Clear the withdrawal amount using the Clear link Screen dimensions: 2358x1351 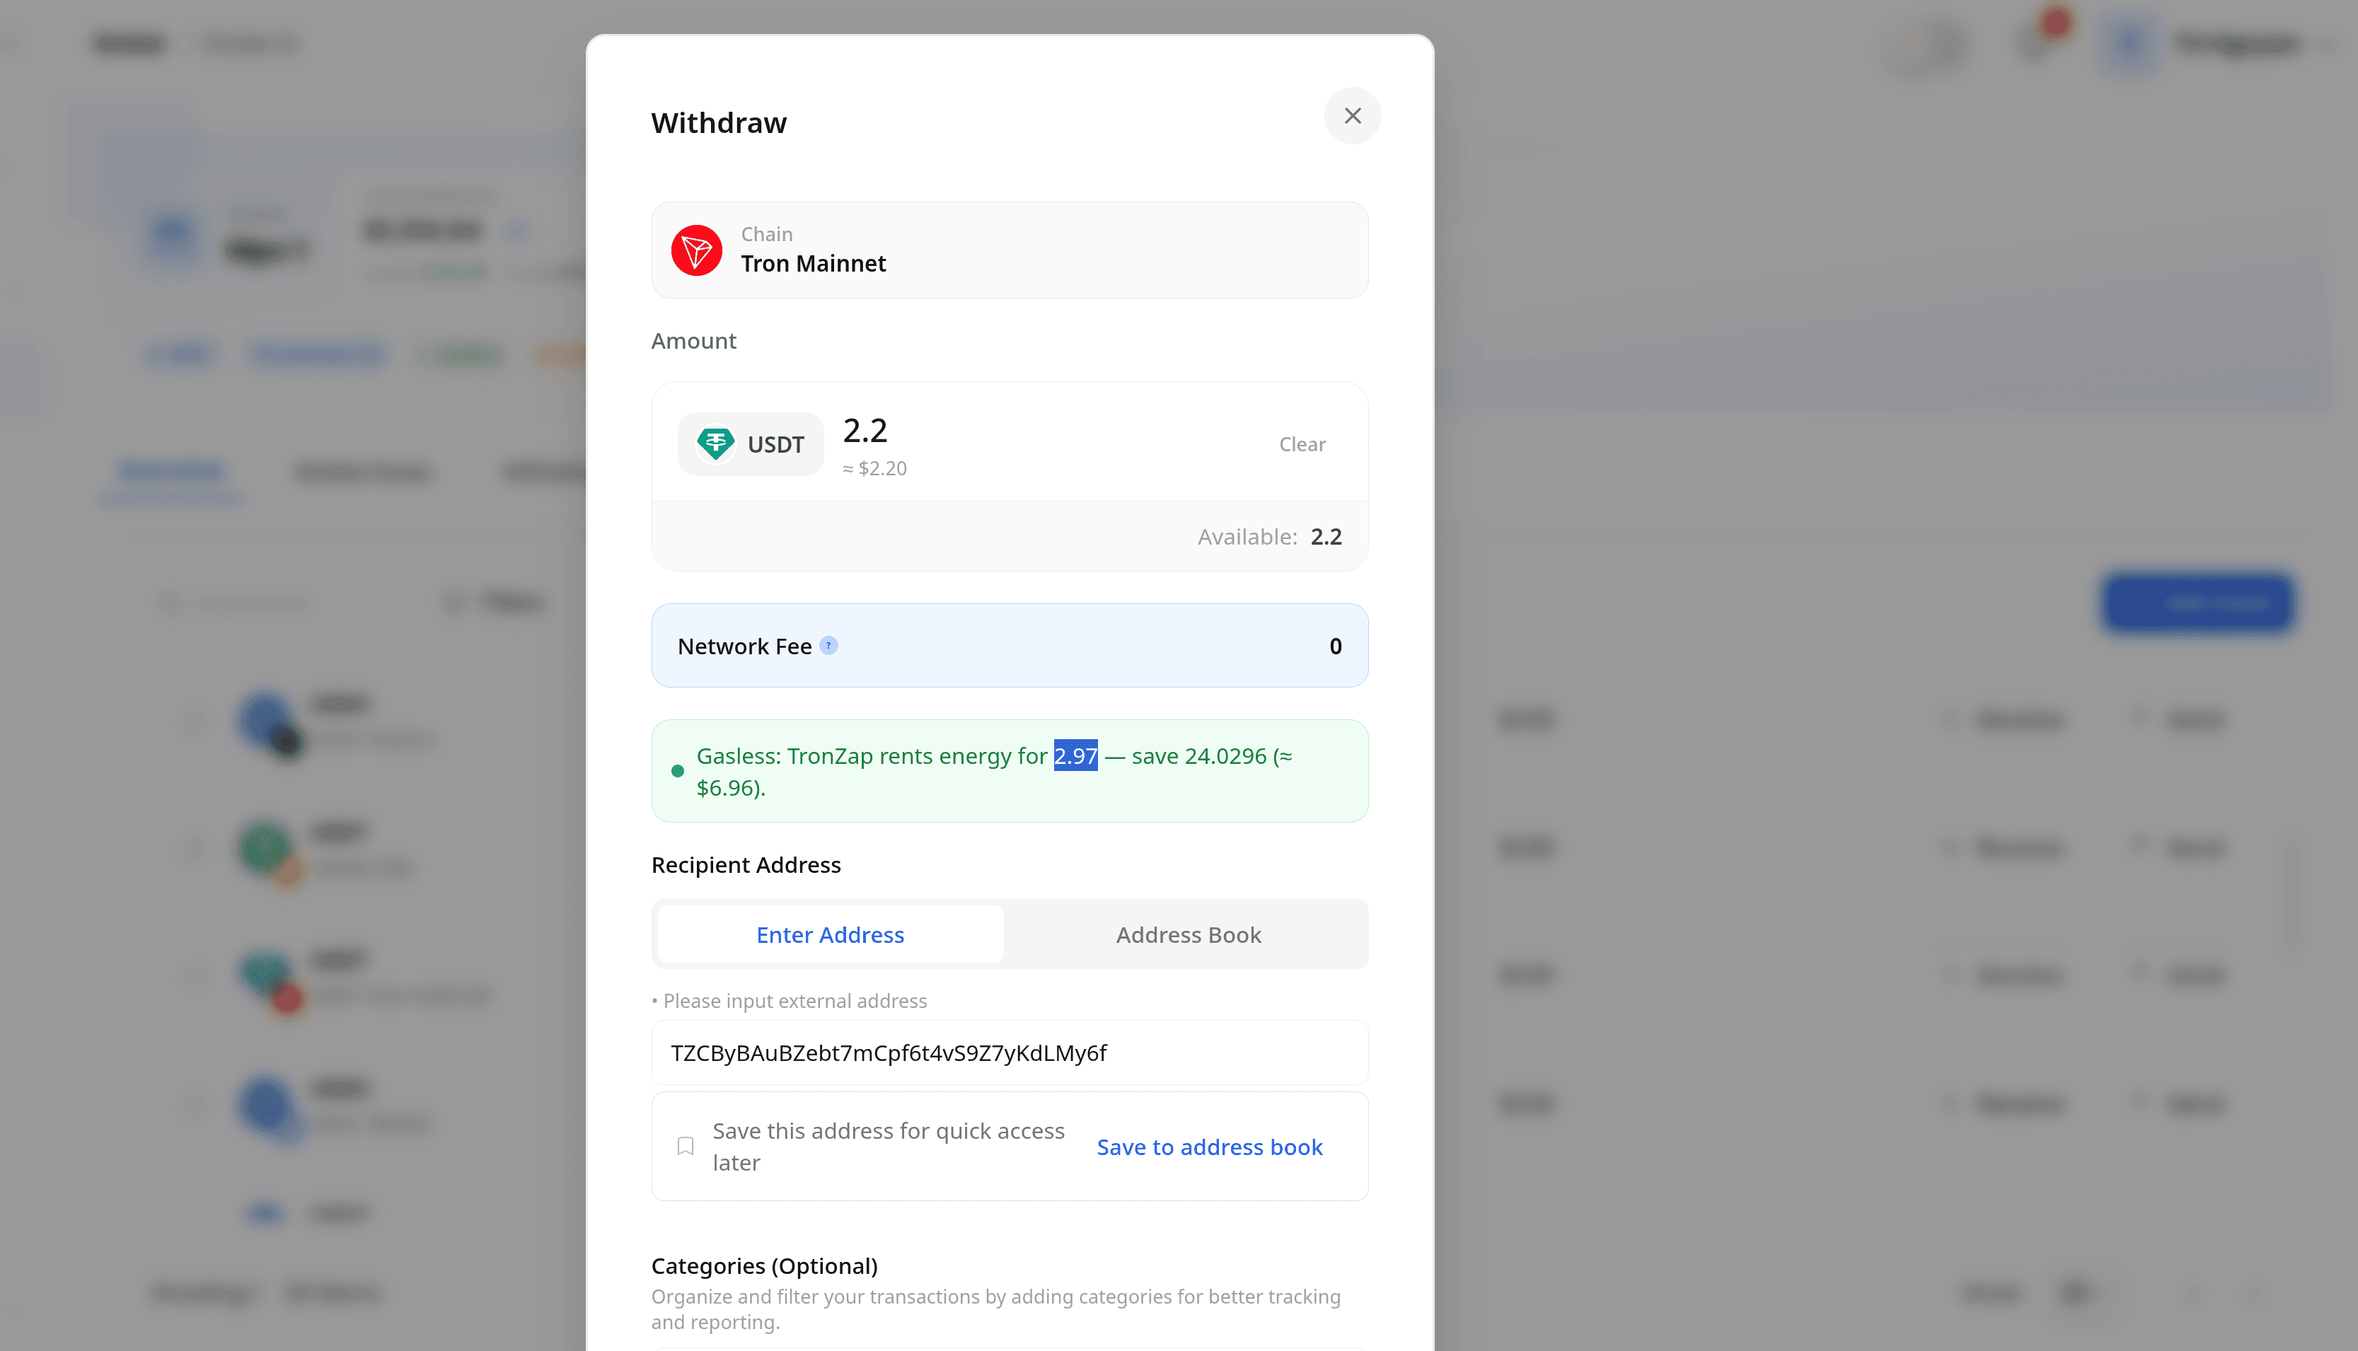1302,443
